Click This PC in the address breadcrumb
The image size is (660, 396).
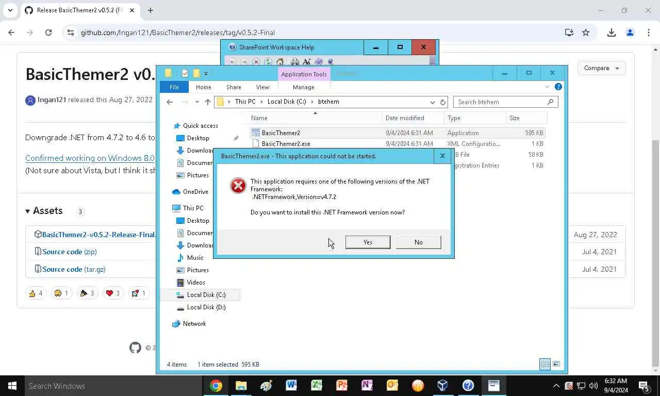coord(245,102)
